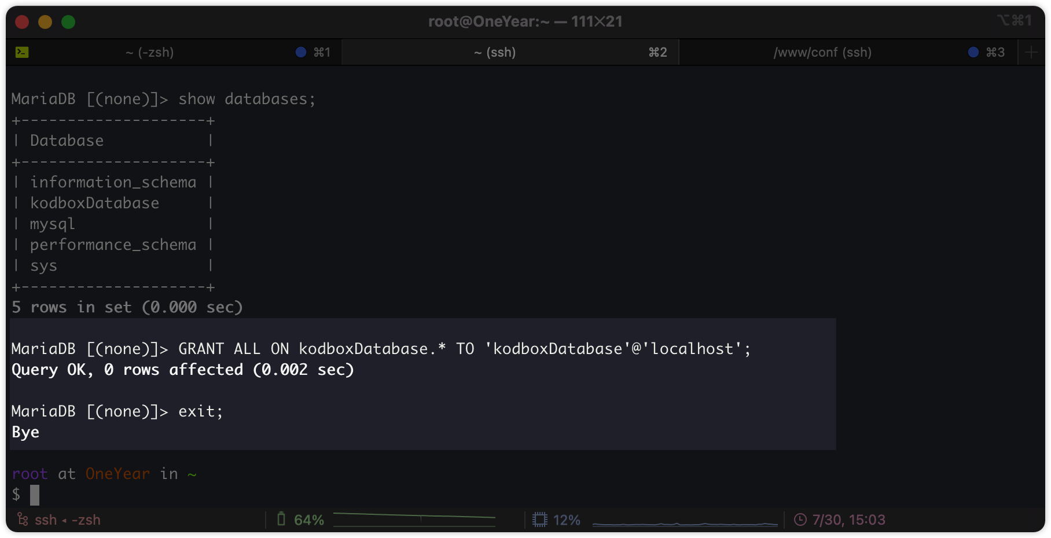Image resolution: width=1051 pixels, height=538 pixels.
Task: Switch to the ~ (-zsh) tab
Action: click(150, 52)
